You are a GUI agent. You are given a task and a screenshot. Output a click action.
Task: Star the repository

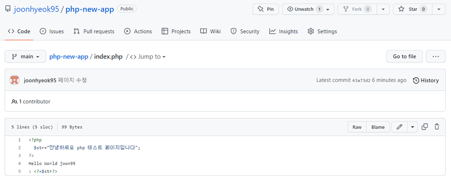tap(413, 9)
